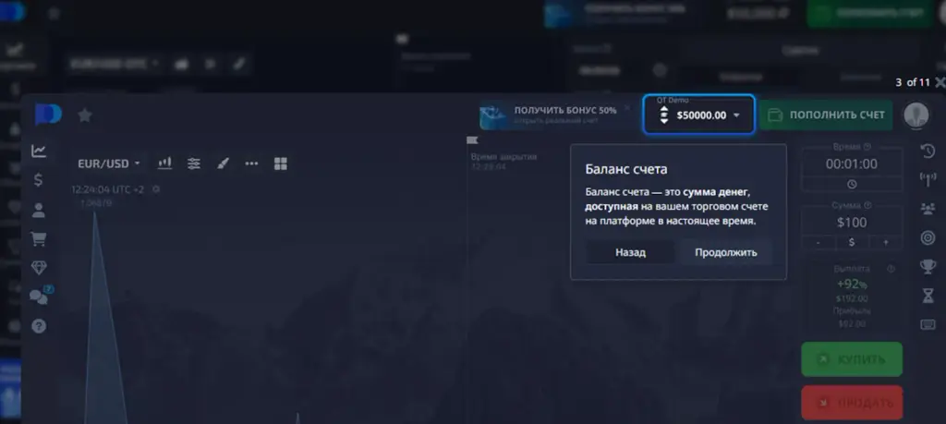
Task: Open the hourglass pending trades icon
Action: (x=928, y=296)
